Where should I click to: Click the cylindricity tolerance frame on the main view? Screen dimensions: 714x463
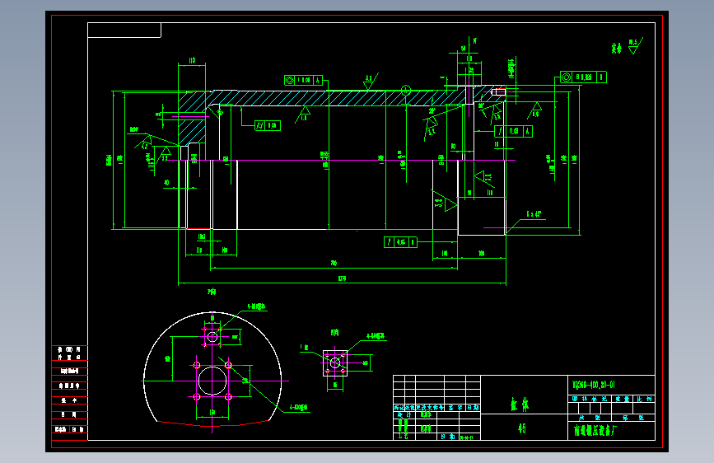click(x=268, y=125)
